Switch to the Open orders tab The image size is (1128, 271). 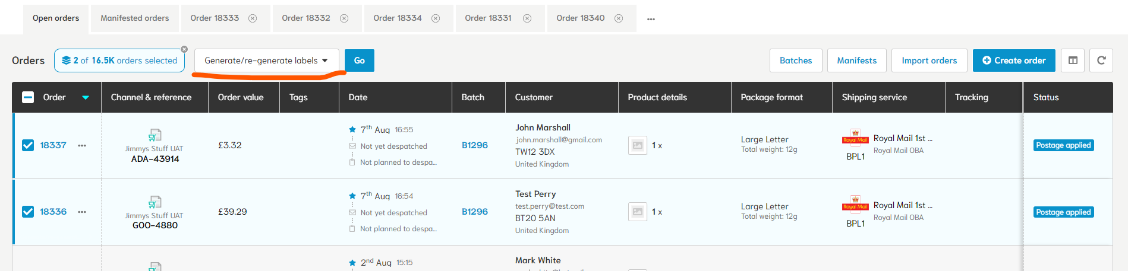[56, 18]
